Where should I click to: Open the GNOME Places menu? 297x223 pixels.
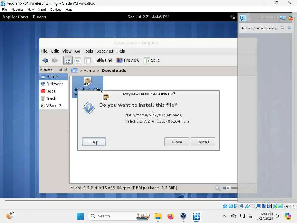39,17
